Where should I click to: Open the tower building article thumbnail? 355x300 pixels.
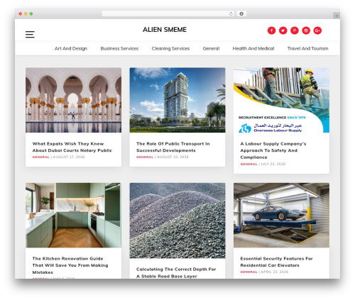[177, 100]
